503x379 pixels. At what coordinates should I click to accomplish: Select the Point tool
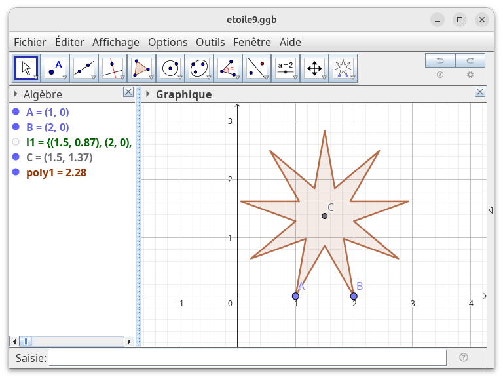55,68
